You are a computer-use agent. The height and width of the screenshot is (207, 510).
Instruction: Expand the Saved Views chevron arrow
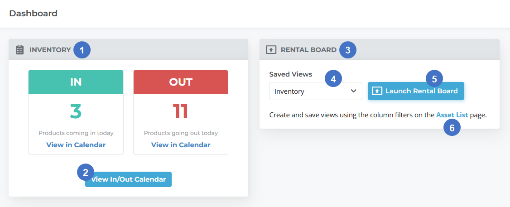coord(353,91)
